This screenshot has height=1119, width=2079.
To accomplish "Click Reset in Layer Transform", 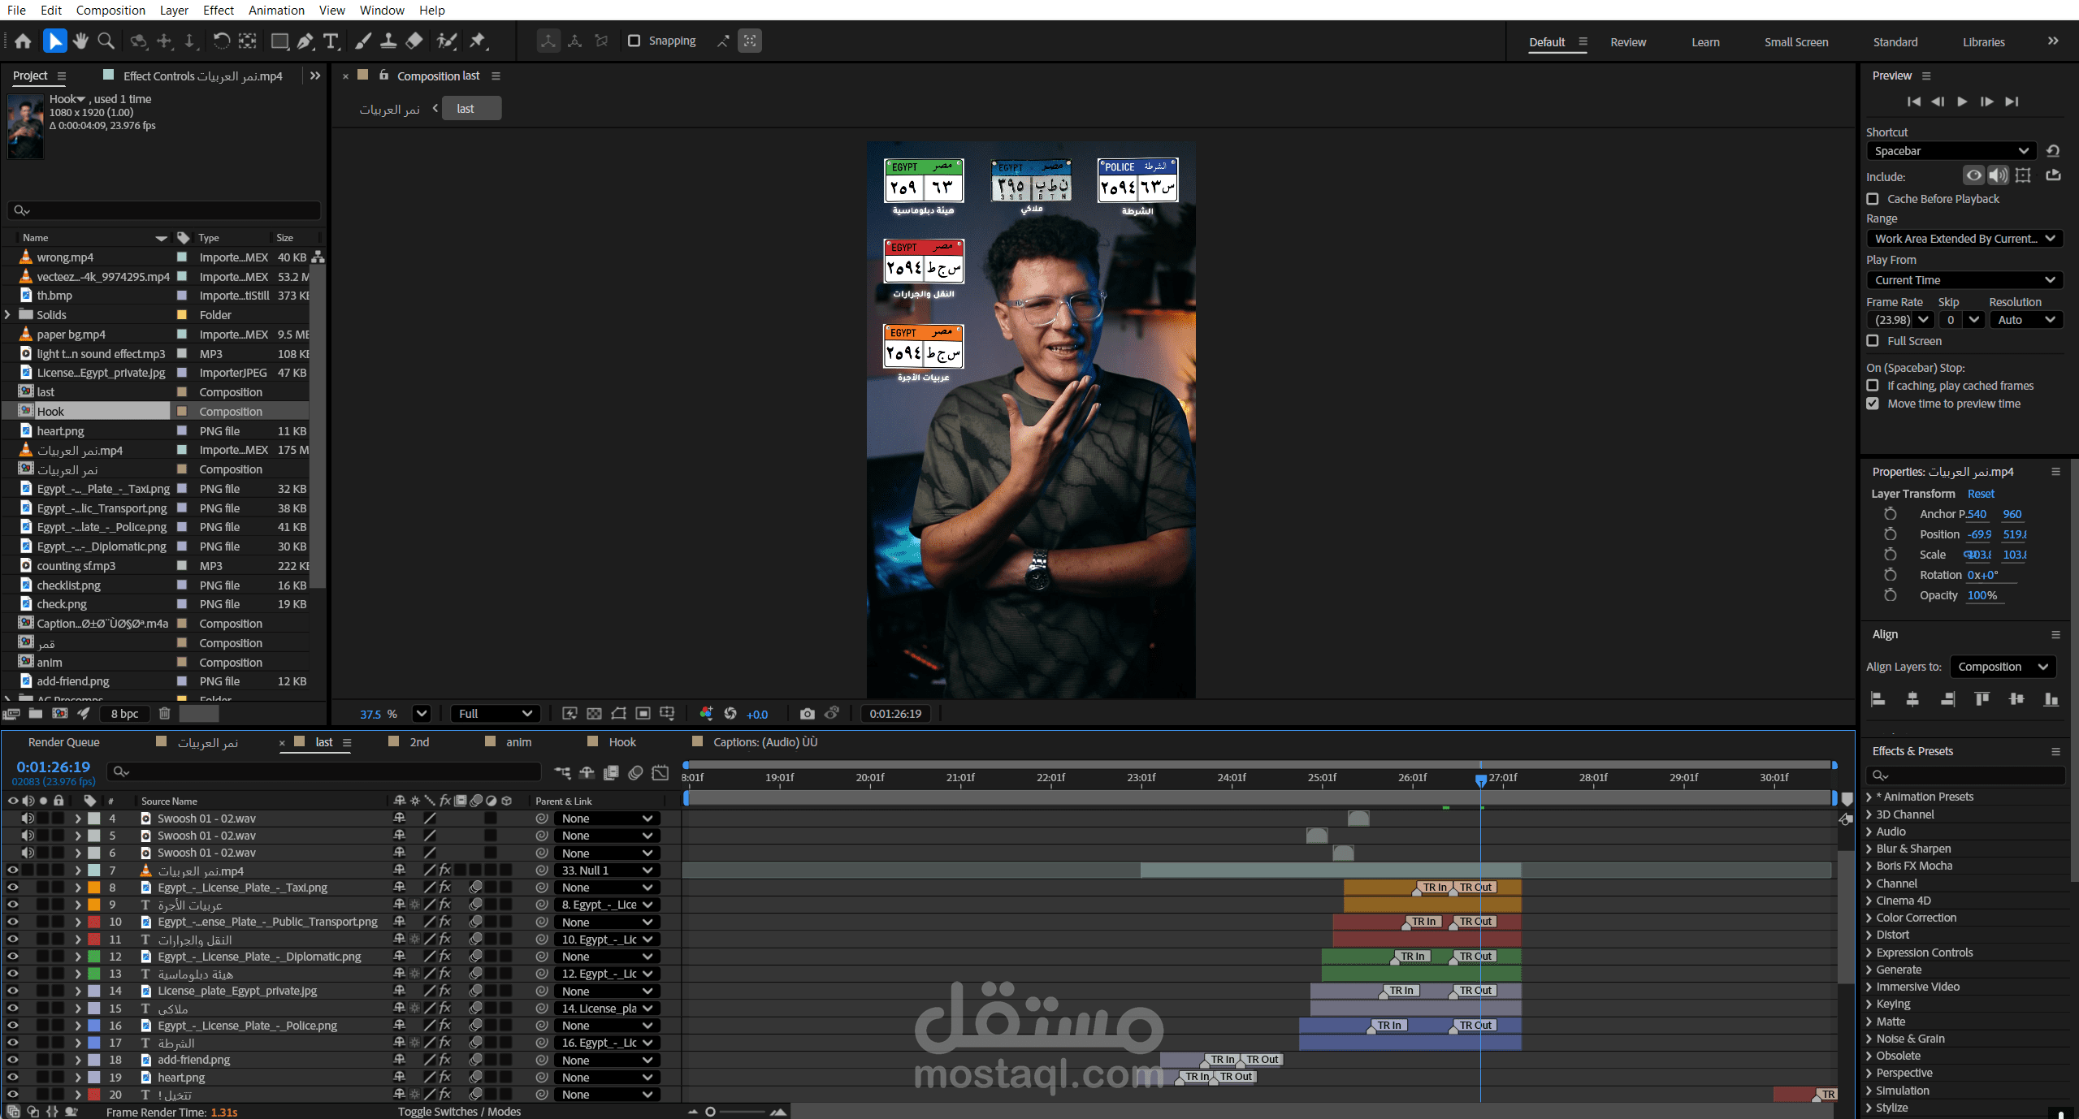I will tap(1980, 494).
